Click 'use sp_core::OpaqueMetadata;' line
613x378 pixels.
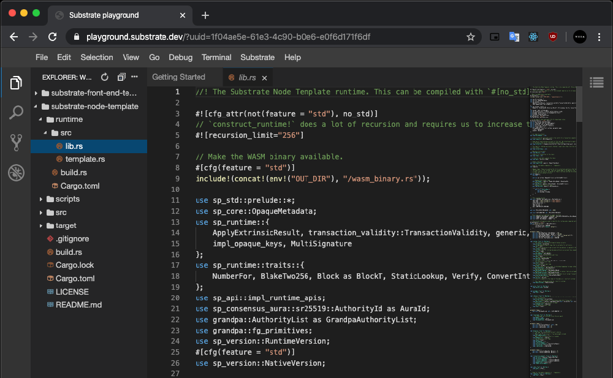(x=256, y=211)
